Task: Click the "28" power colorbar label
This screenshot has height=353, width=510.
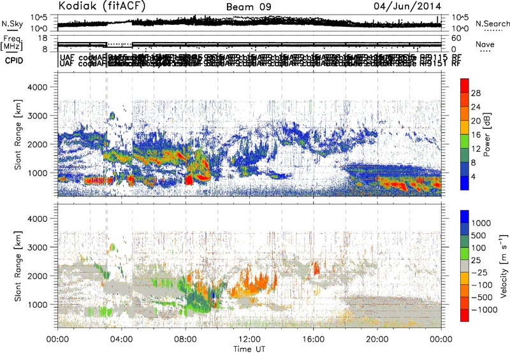Action: click(476, 93)
